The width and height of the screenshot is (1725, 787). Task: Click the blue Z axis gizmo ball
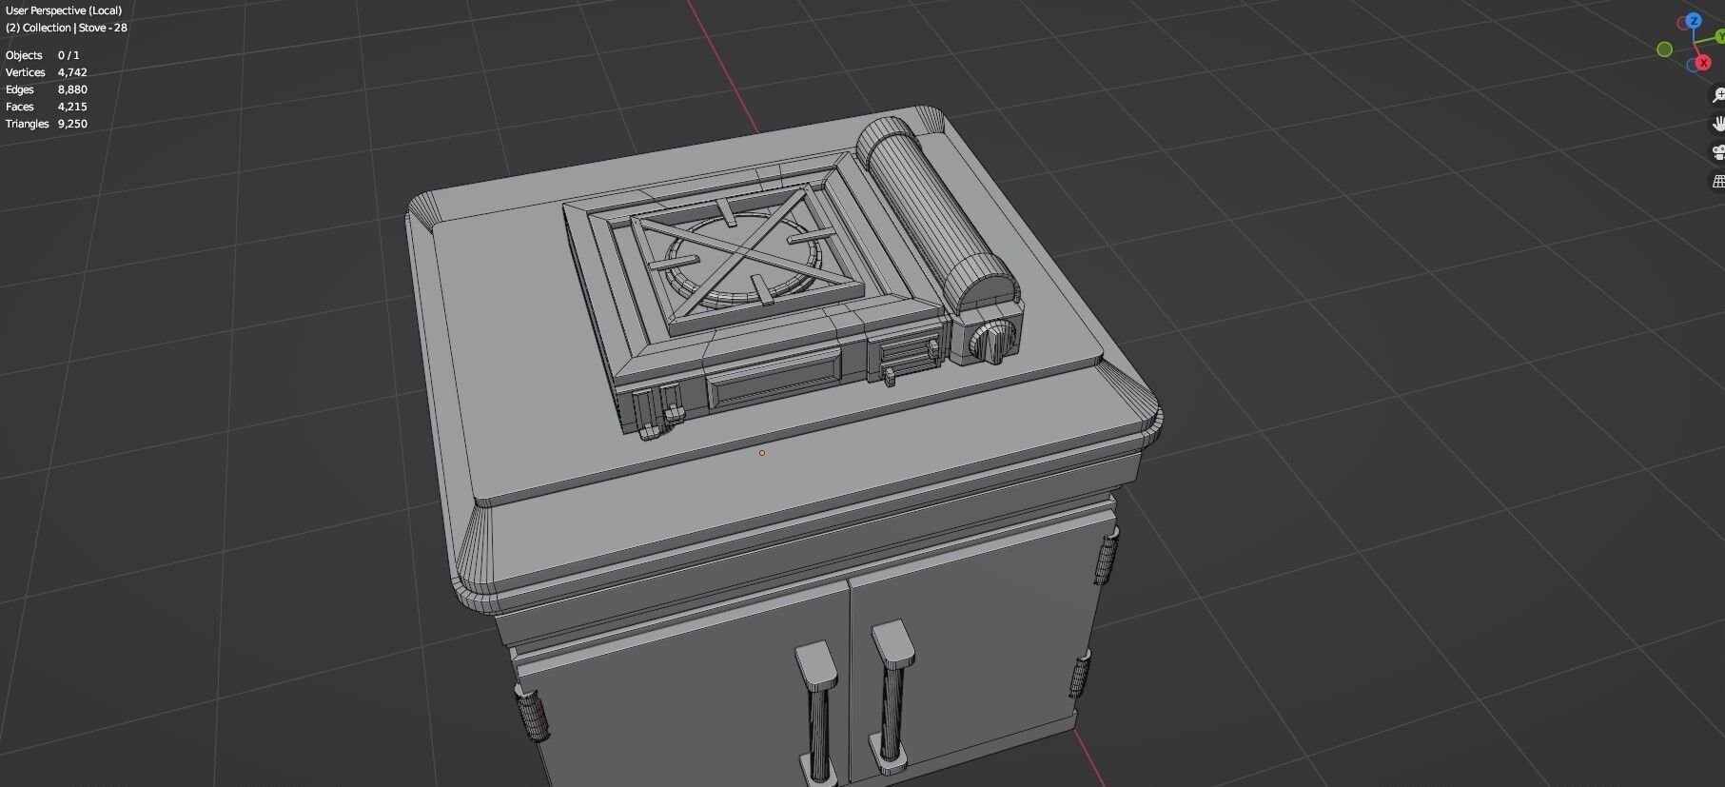(1694, 20)
